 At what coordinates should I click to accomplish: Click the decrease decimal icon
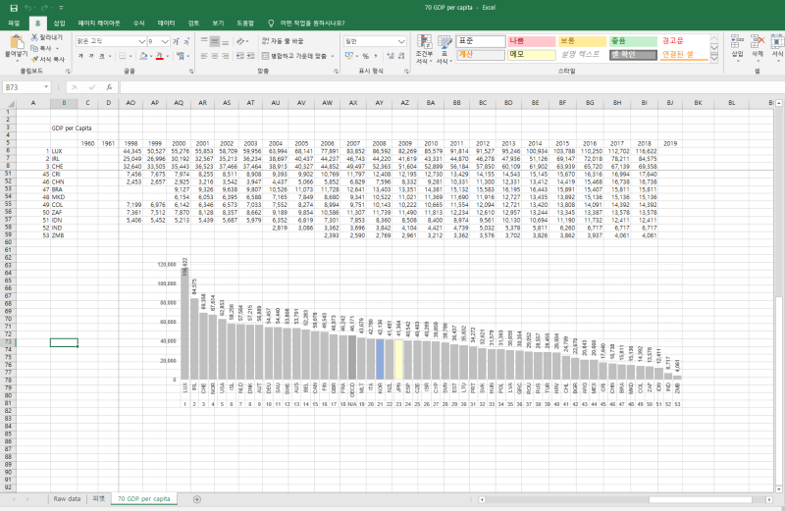(401, 56)
